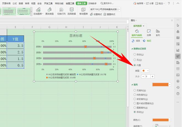The image size is (182, 127).
Task: Select the 无填充(N) radio button
Action: (x=135, y=90)
